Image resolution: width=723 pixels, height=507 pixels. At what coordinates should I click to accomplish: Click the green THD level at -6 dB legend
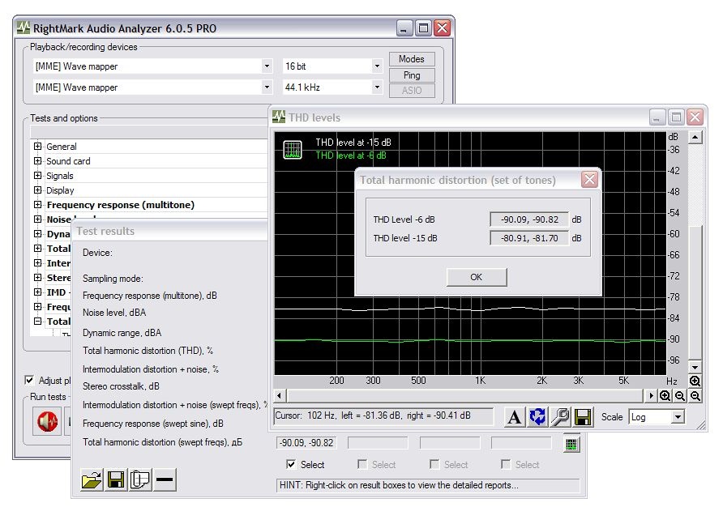pos(351,156)
